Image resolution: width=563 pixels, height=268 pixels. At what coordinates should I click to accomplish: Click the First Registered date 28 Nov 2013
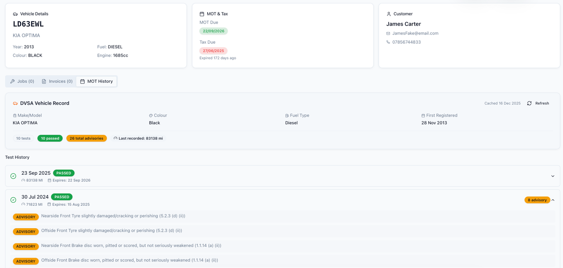pos(434,123)
